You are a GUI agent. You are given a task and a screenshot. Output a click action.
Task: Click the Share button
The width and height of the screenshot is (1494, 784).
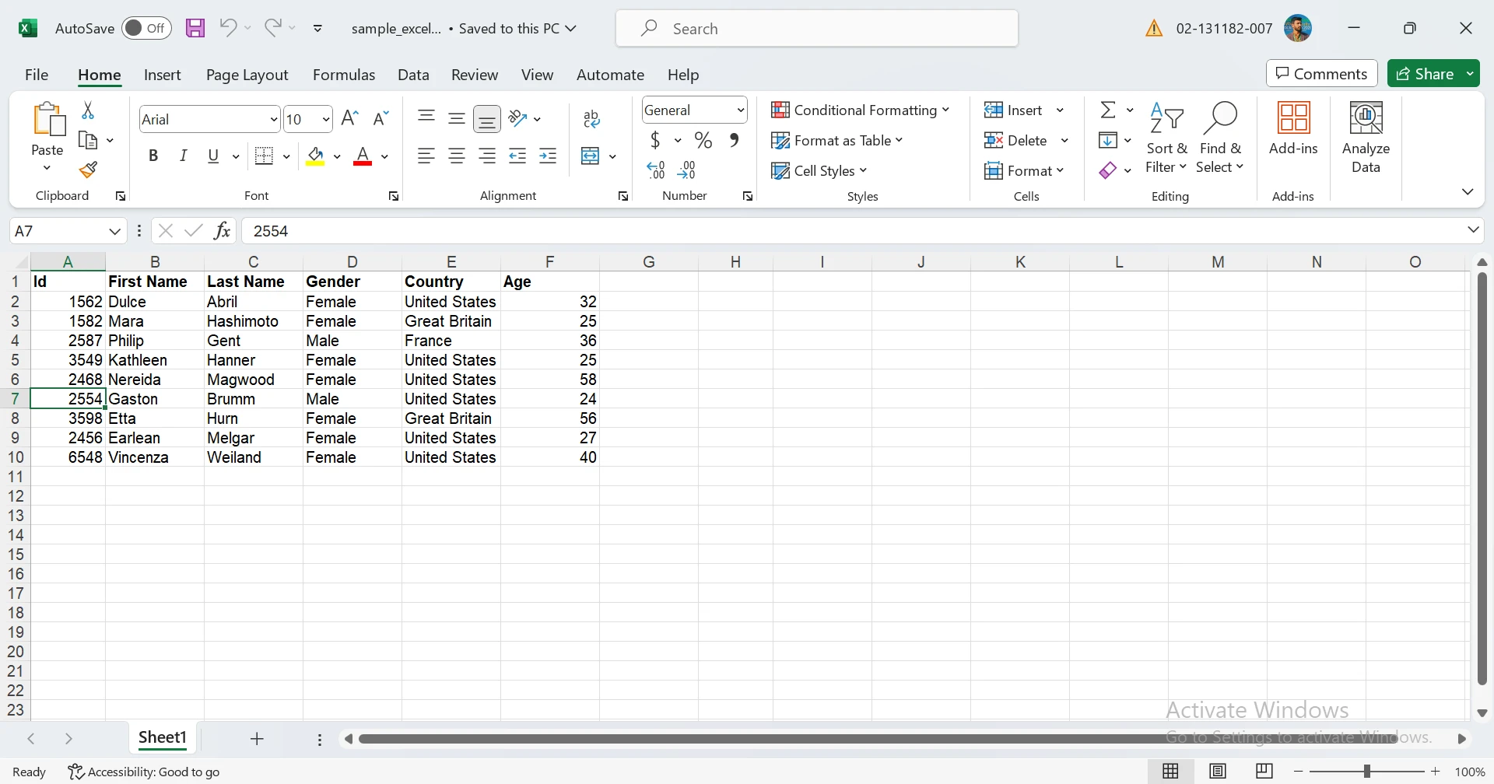pos(1425,74)
